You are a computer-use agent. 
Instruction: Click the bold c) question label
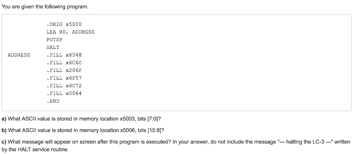tap(4, 142)
